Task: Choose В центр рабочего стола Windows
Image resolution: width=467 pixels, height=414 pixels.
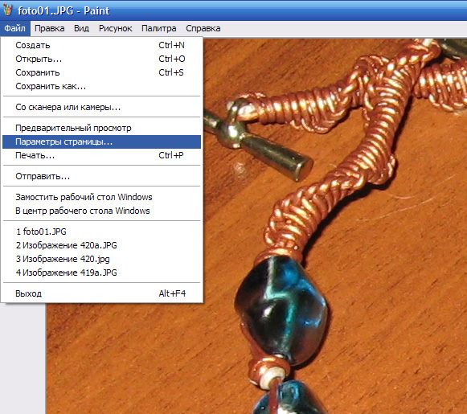Action: tap(101, 211)
